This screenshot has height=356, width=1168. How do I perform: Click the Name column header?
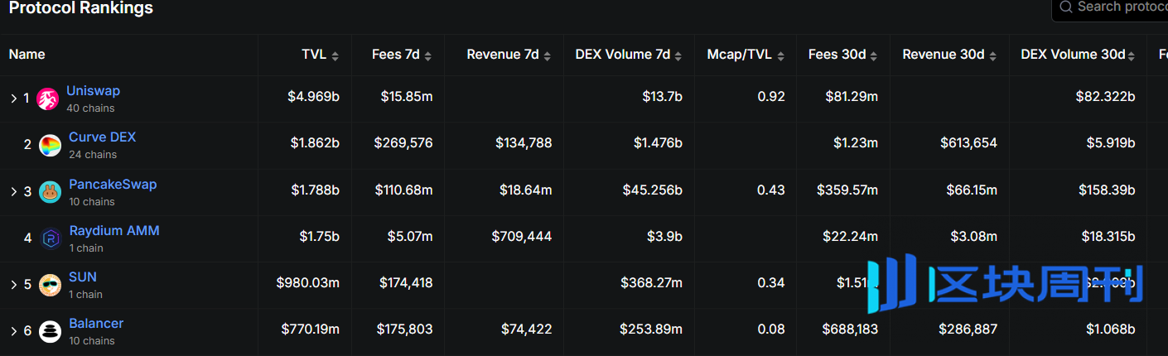[x=27, y=55]
